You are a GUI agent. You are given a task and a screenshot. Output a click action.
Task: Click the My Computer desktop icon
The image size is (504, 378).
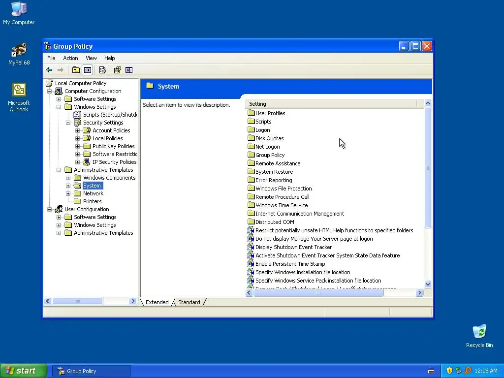tap(19, 9)
